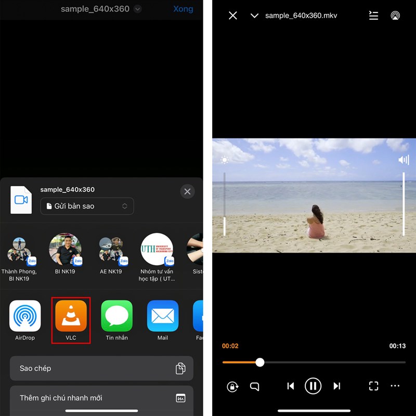The height and width of the screenshot is (416, 416).
Task: Expand the sample_640x360 title chevron
Action: point(137,9)
